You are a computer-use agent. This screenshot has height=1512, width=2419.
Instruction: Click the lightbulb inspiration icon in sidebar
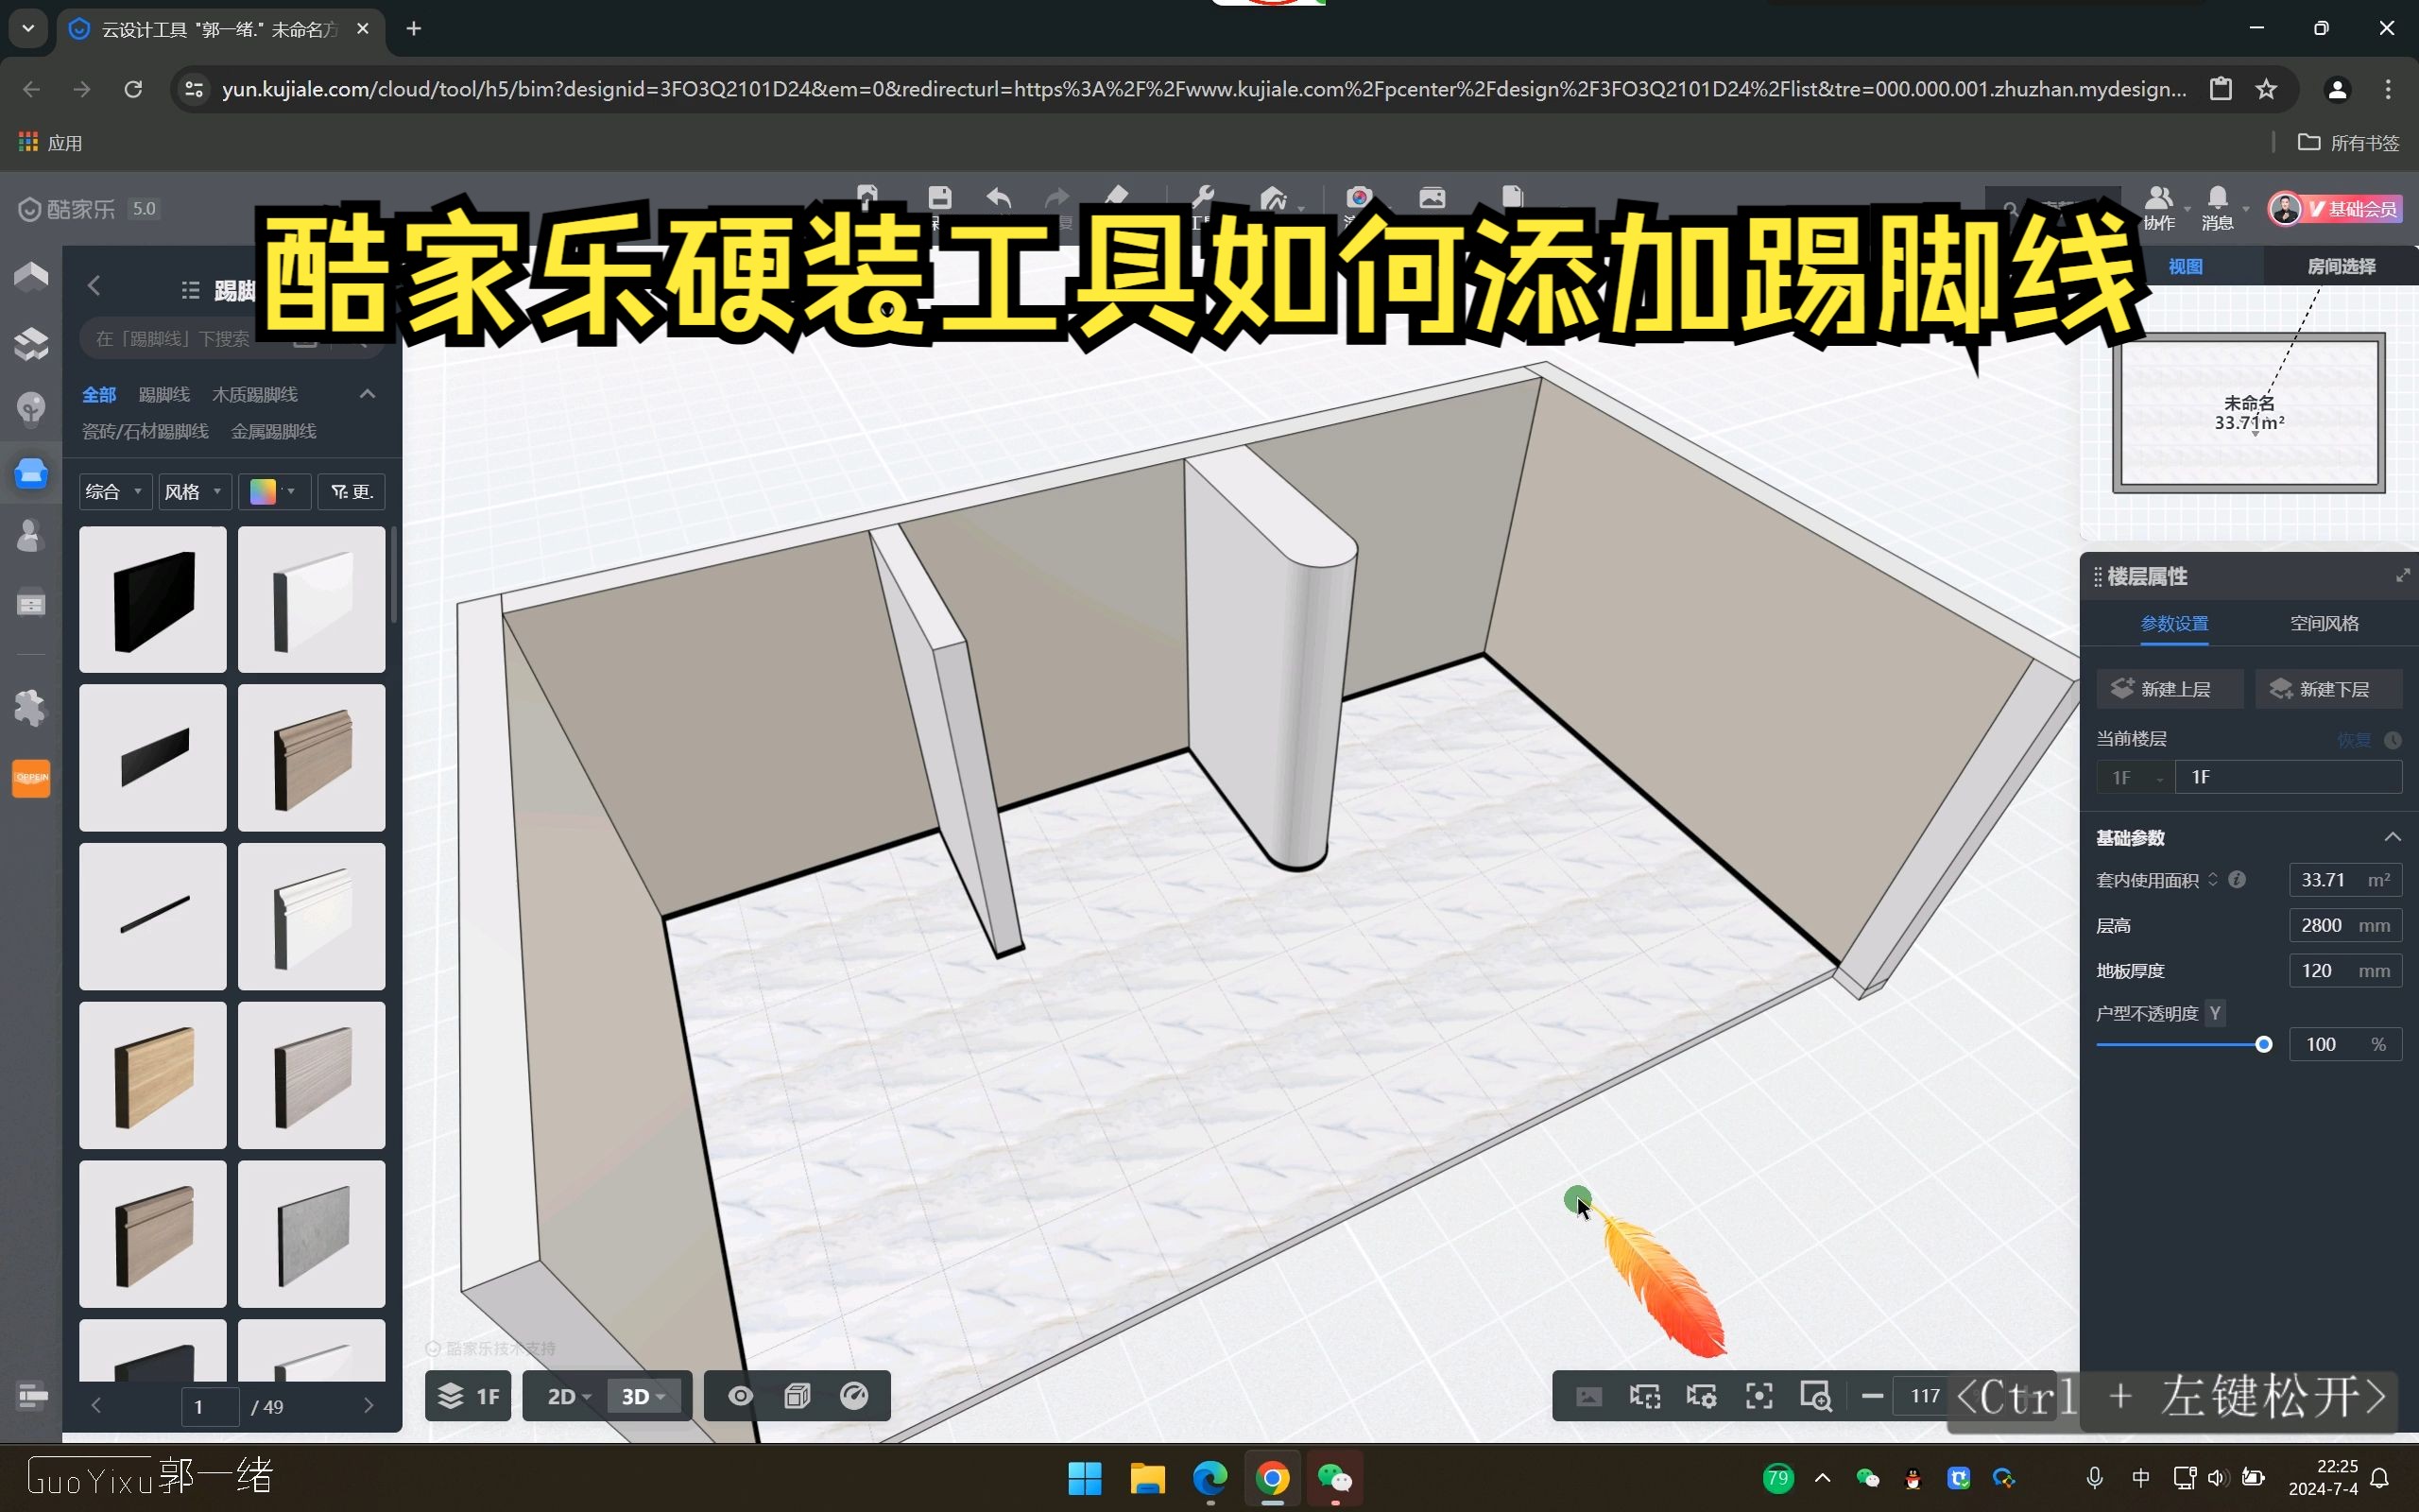tap(32, 409)
